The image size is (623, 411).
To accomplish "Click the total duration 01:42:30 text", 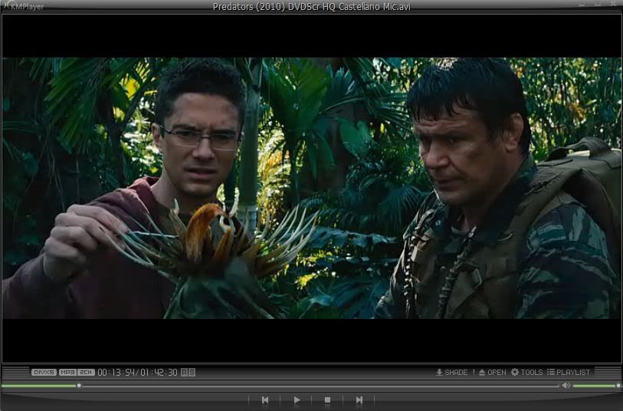I will click(159, 373).
